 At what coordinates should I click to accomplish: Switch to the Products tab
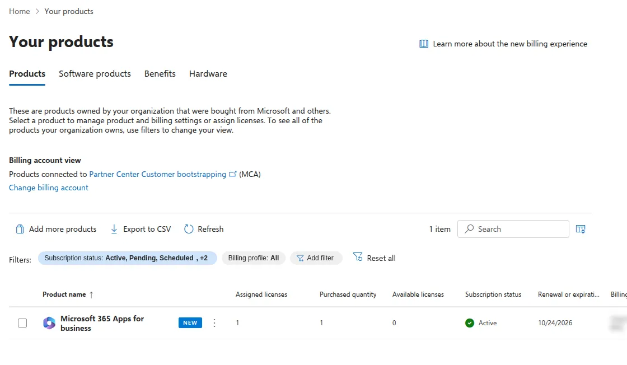click(27, 74)
